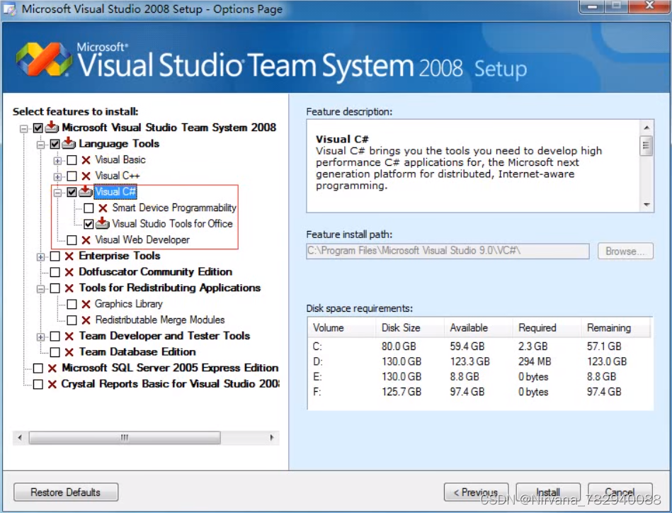Enable the Visual Basic checkbox
The height and width of the screenshot is (513, 672).
pos(72,160)
